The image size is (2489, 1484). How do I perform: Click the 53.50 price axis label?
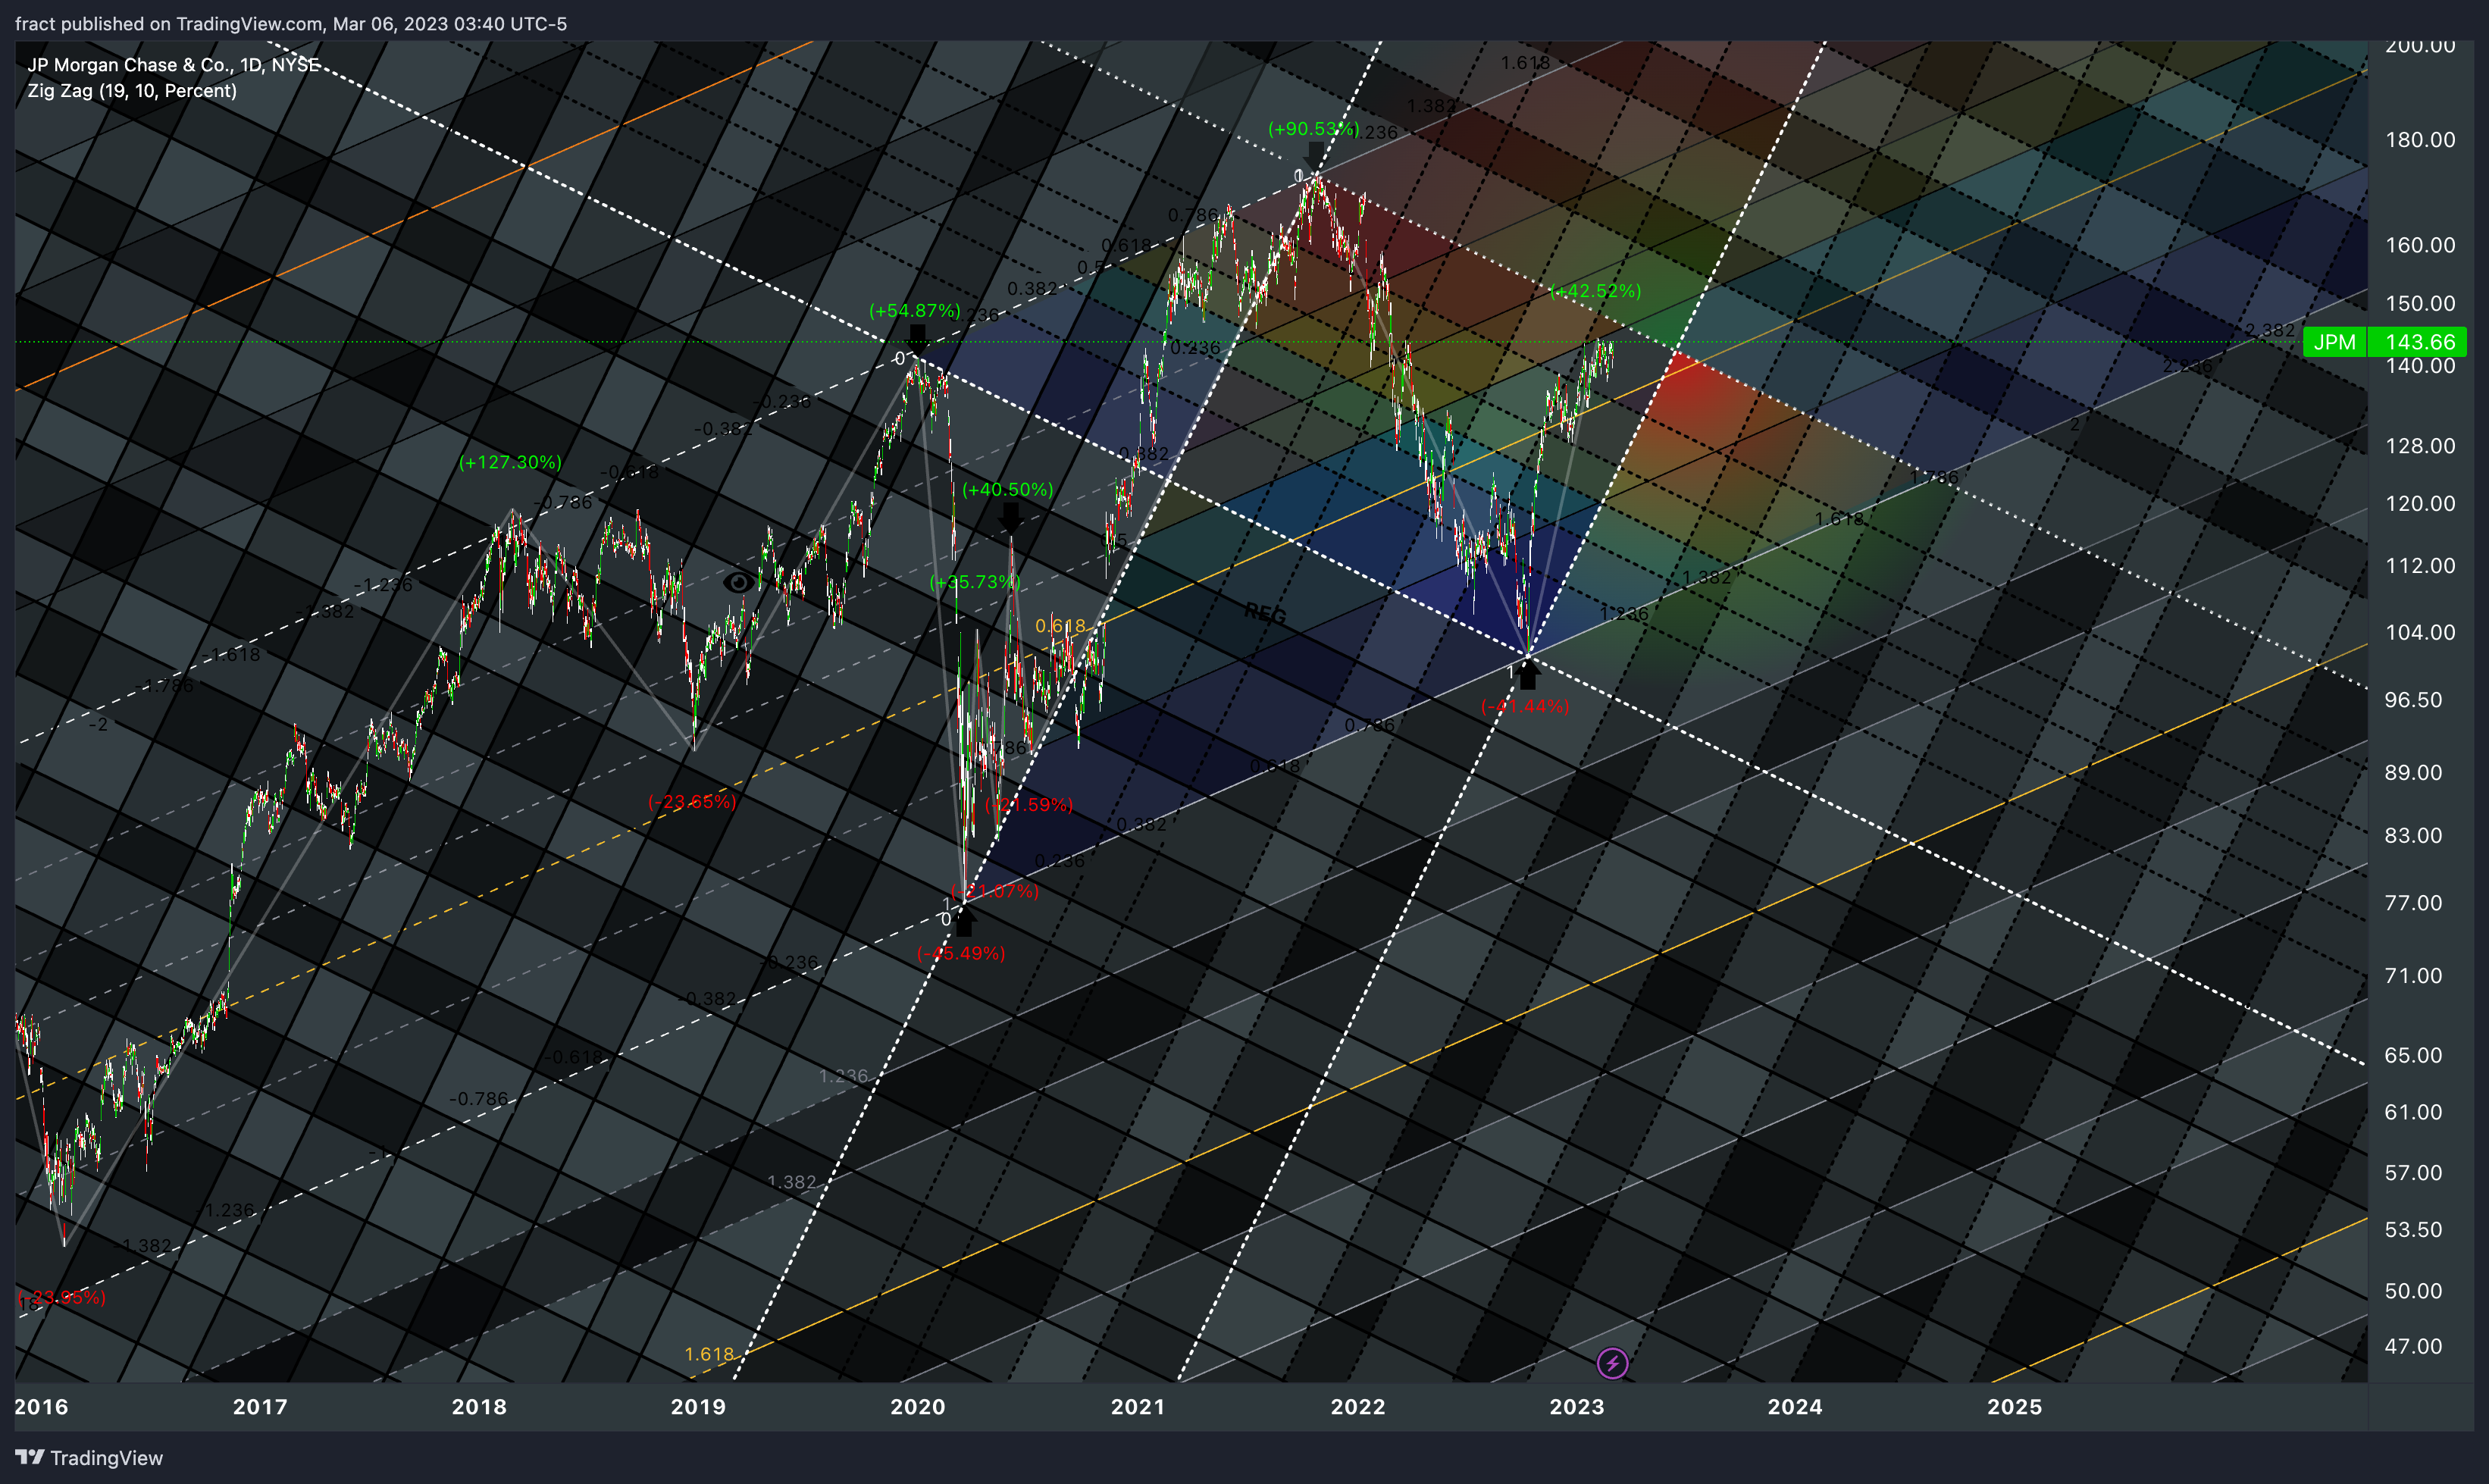pos(2413,1230)
